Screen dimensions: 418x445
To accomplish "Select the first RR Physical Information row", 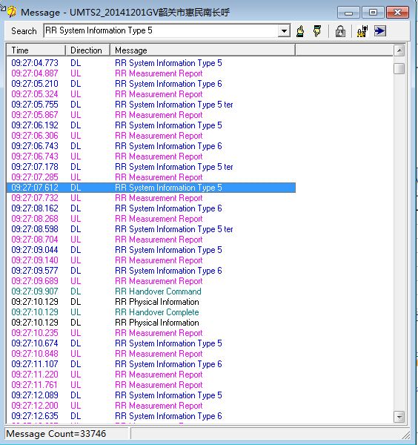I will tap(151, 302).
